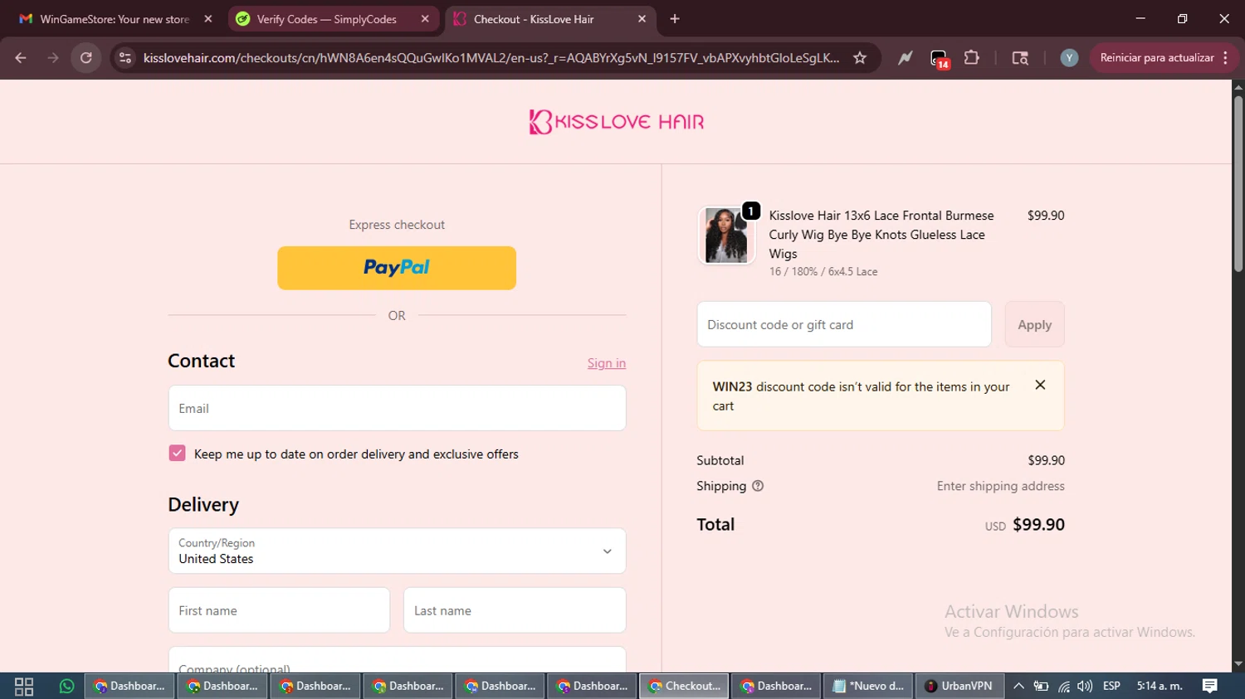Show hidden system tray icons

[1018, 687]
